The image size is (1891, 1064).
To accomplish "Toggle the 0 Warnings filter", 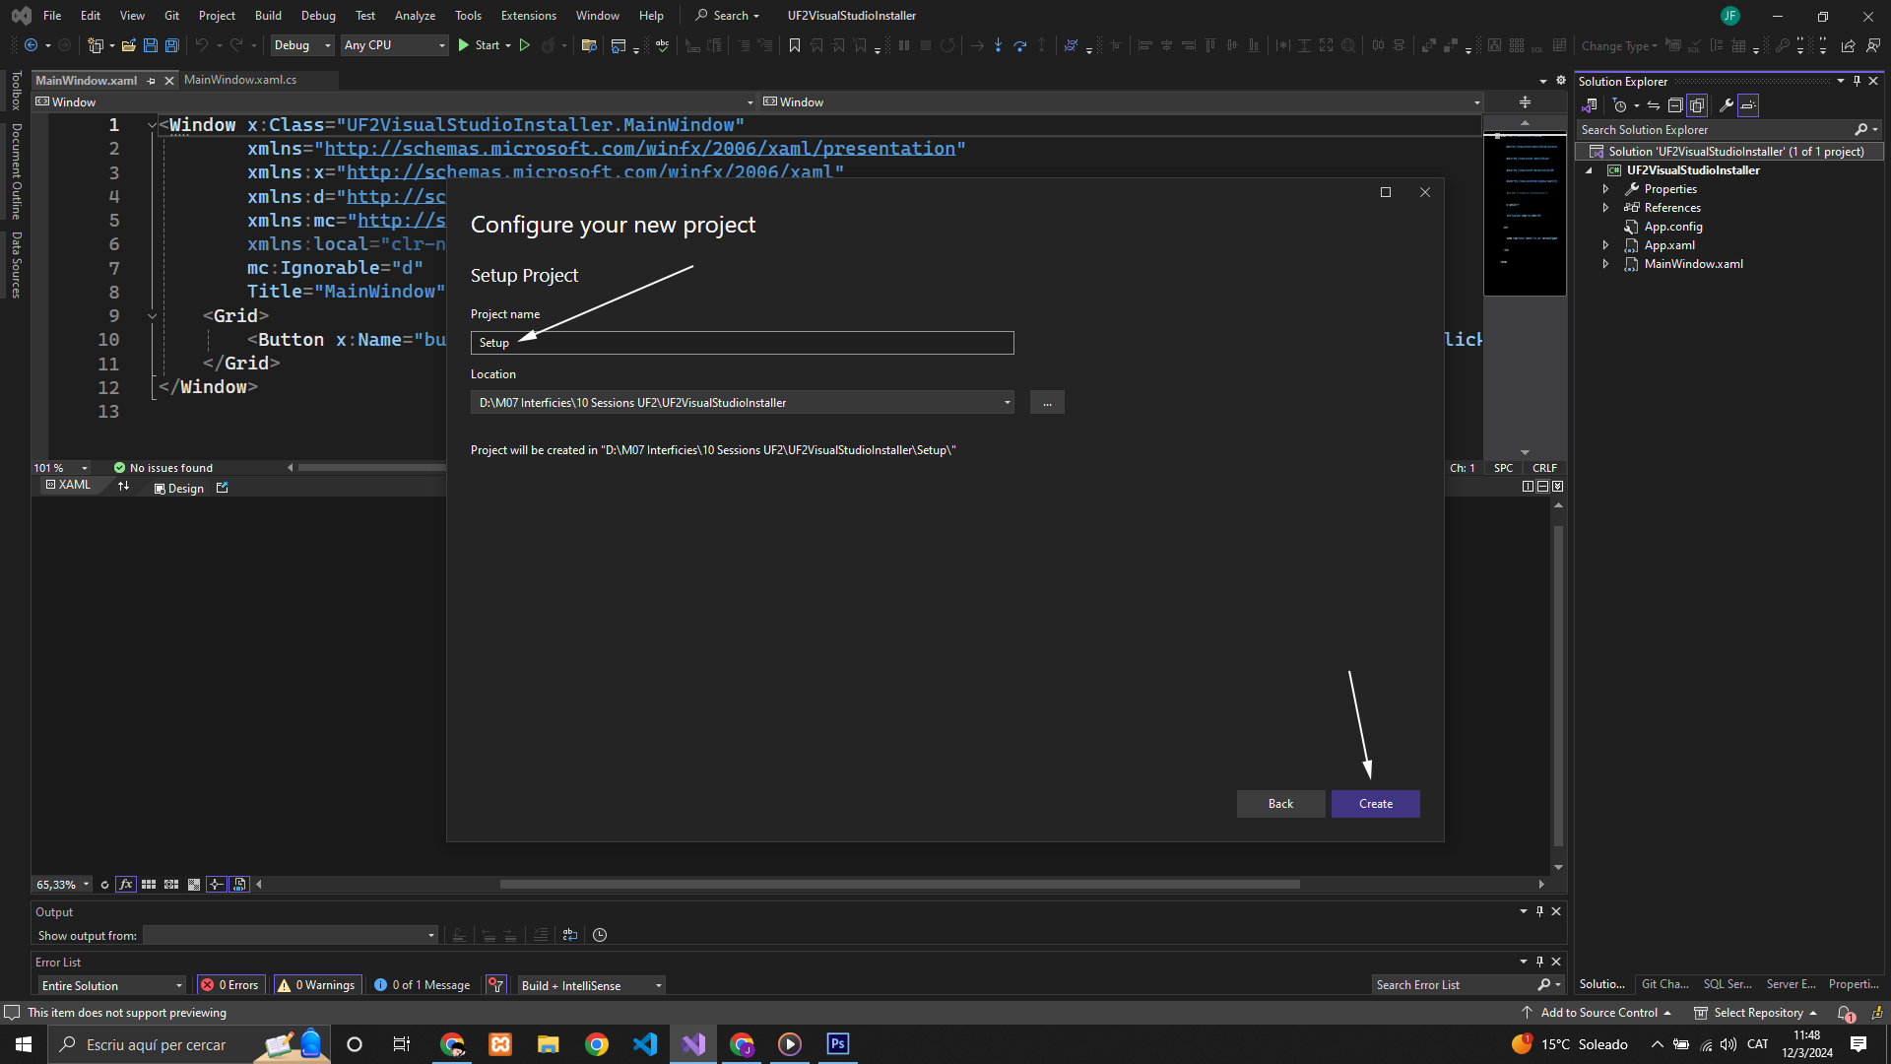I will click(x=316, y=985).
